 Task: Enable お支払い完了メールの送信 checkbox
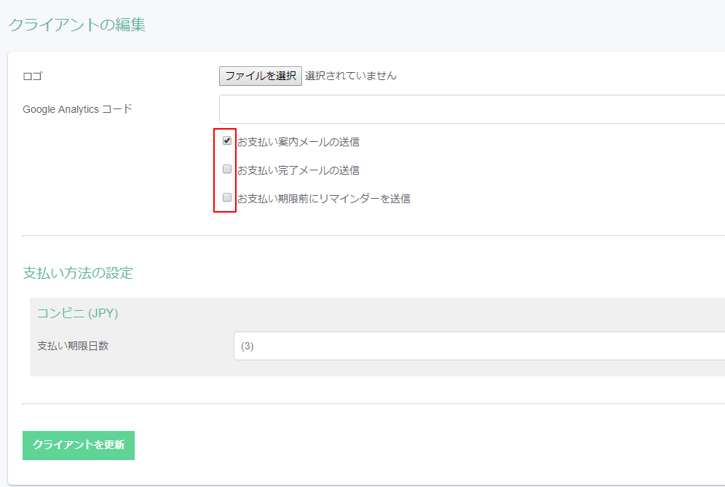227,169
